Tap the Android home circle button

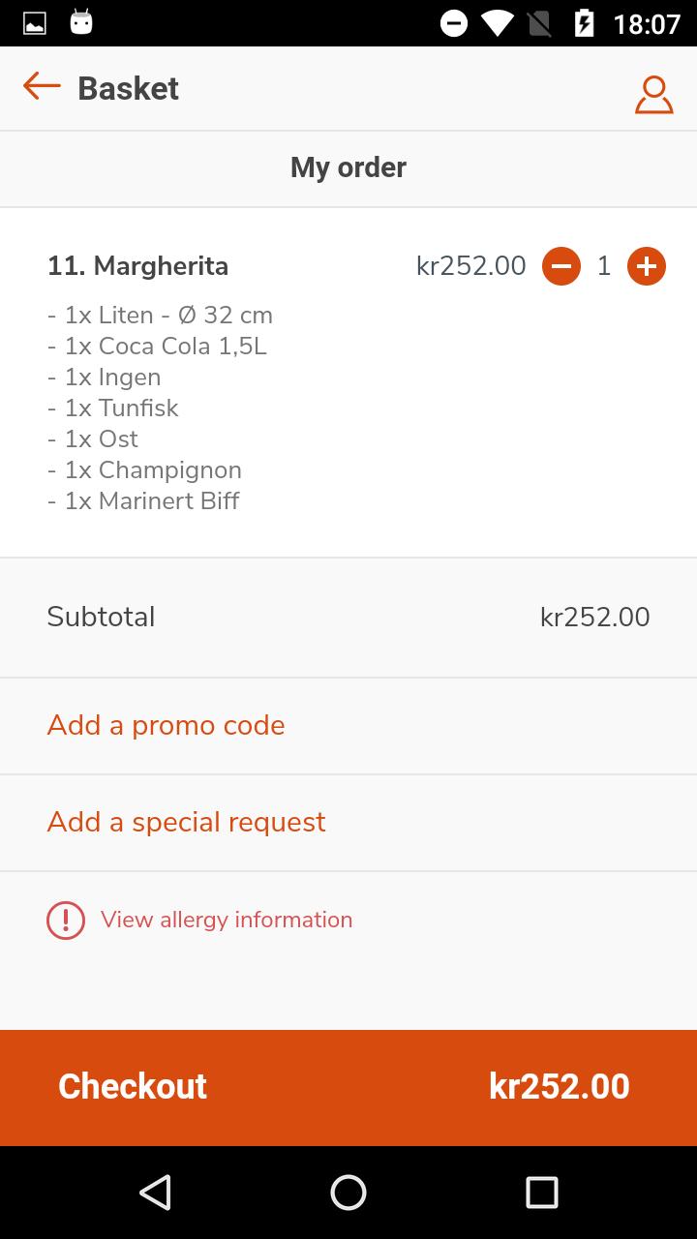point(348,1193)
